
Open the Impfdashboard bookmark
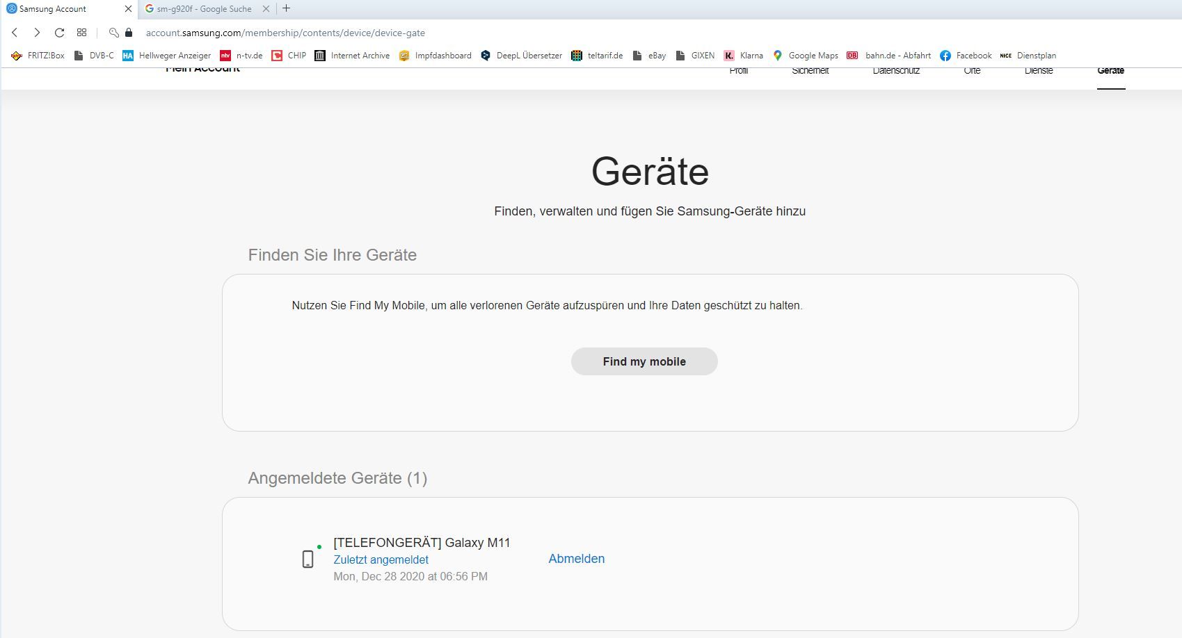click(x=435, y=56)
